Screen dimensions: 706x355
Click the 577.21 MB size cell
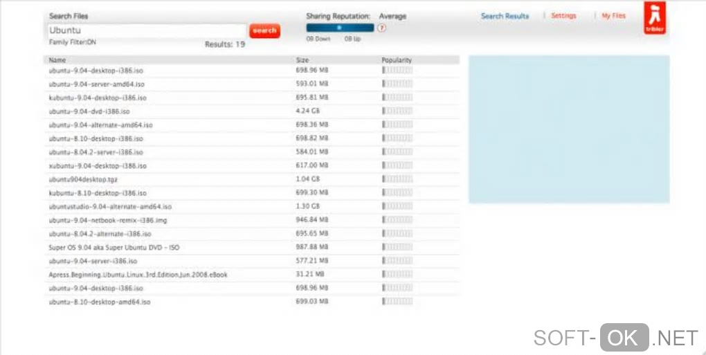[312, 260]
